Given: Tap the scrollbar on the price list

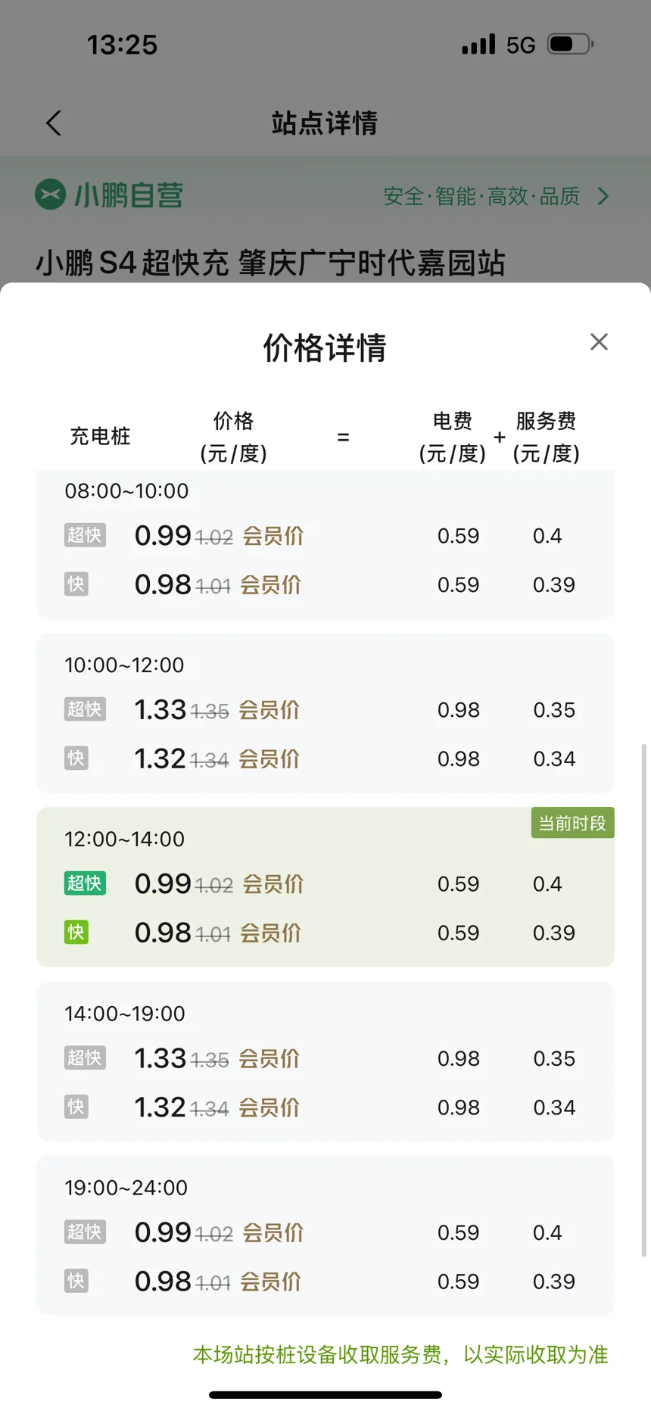Looking at the screenshot, I should [644, 999].
